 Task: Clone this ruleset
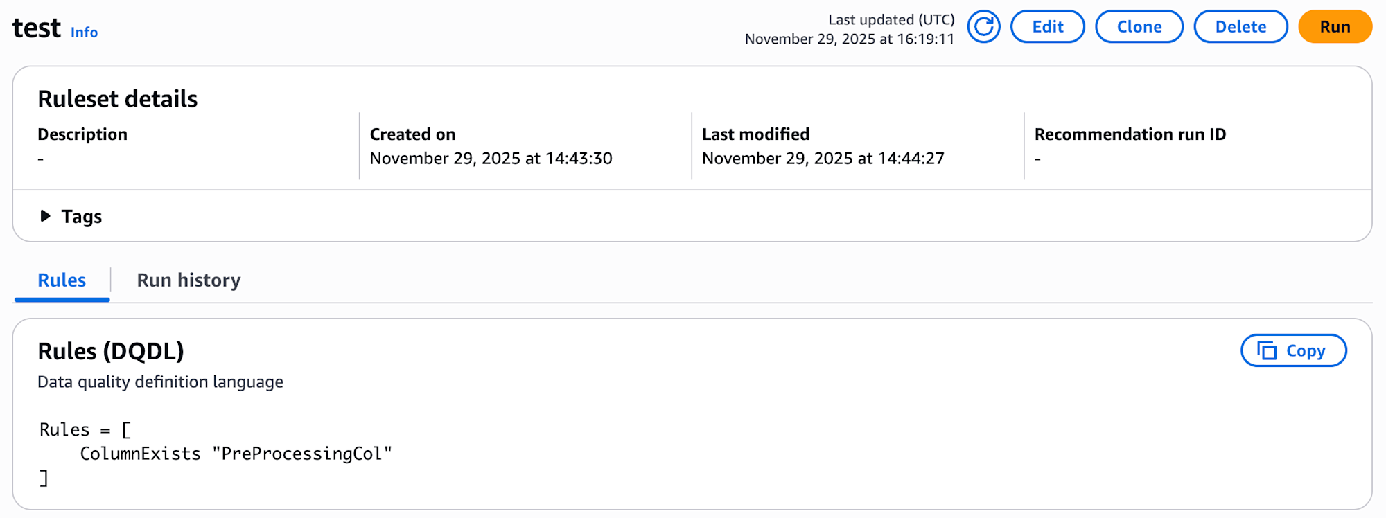1139,27
